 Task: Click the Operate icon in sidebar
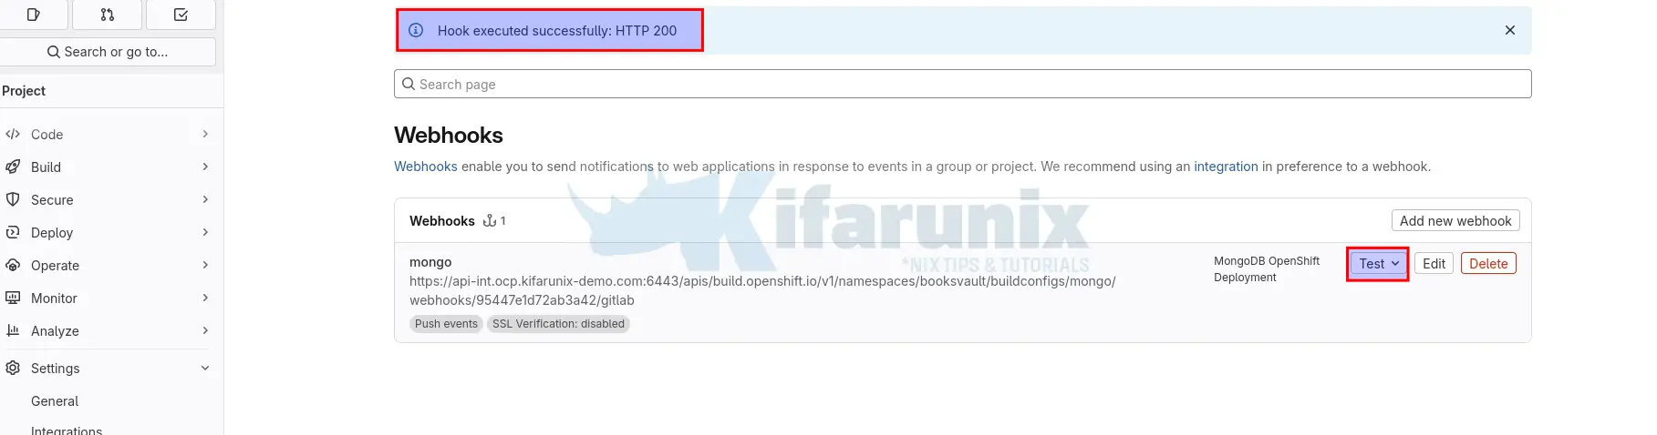pyautogui.click(x=13, y=266)
